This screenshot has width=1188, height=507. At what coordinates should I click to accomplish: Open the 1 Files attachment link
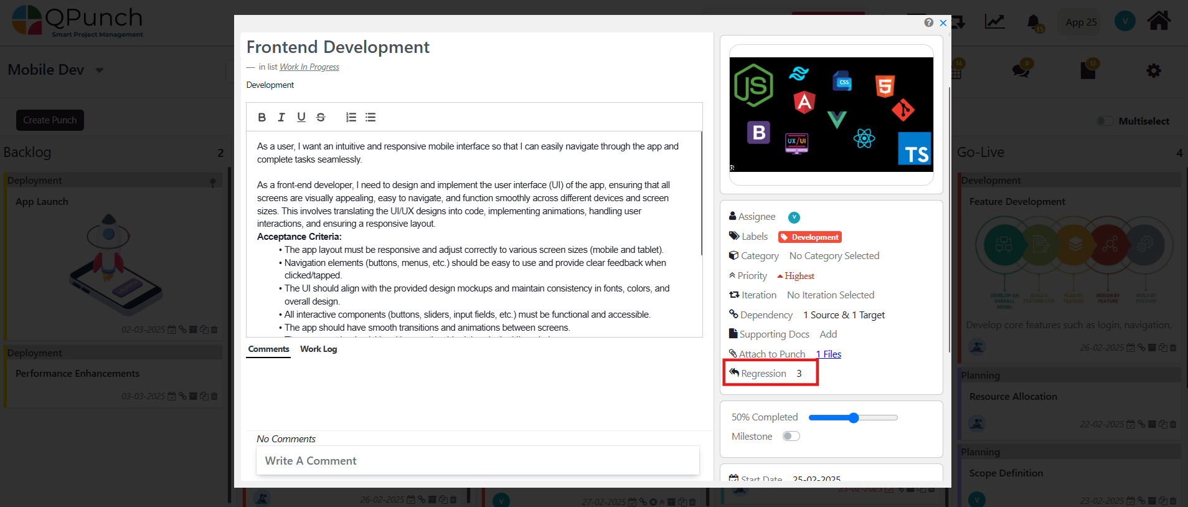click(829, 354)
